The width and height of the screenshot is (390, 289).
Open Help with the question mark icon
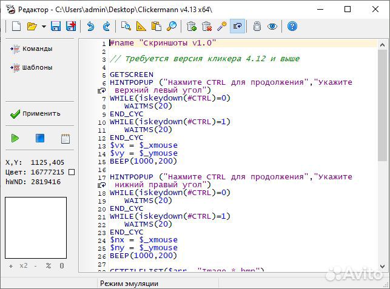point(292,26)
